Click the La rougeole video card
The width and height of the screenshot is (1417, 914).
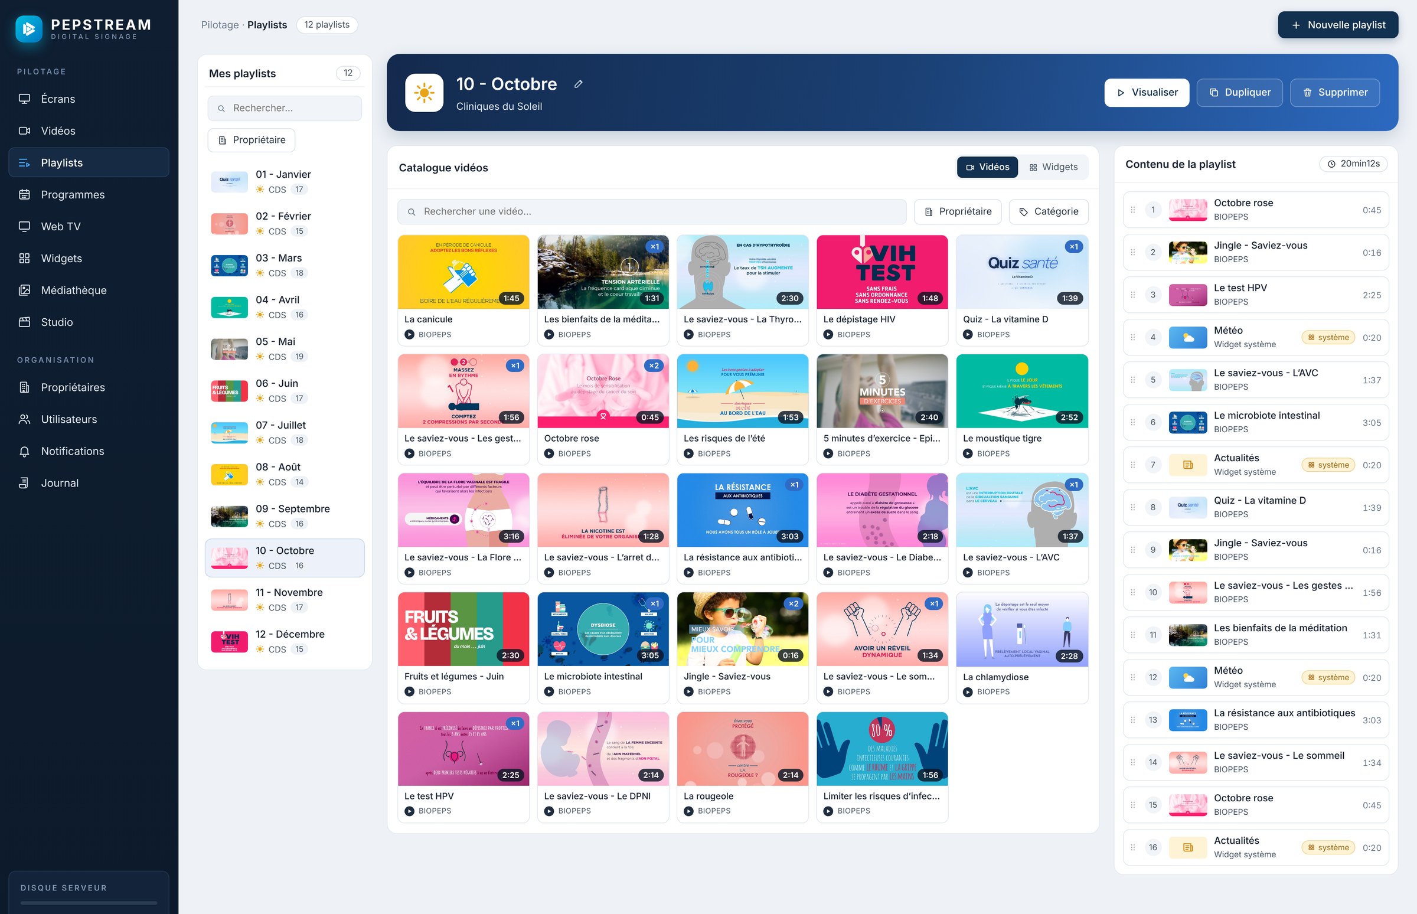click(742, 768)
